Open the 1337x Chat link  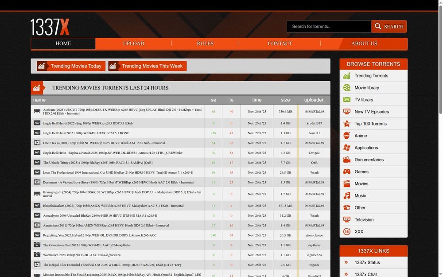pos(365,274)
